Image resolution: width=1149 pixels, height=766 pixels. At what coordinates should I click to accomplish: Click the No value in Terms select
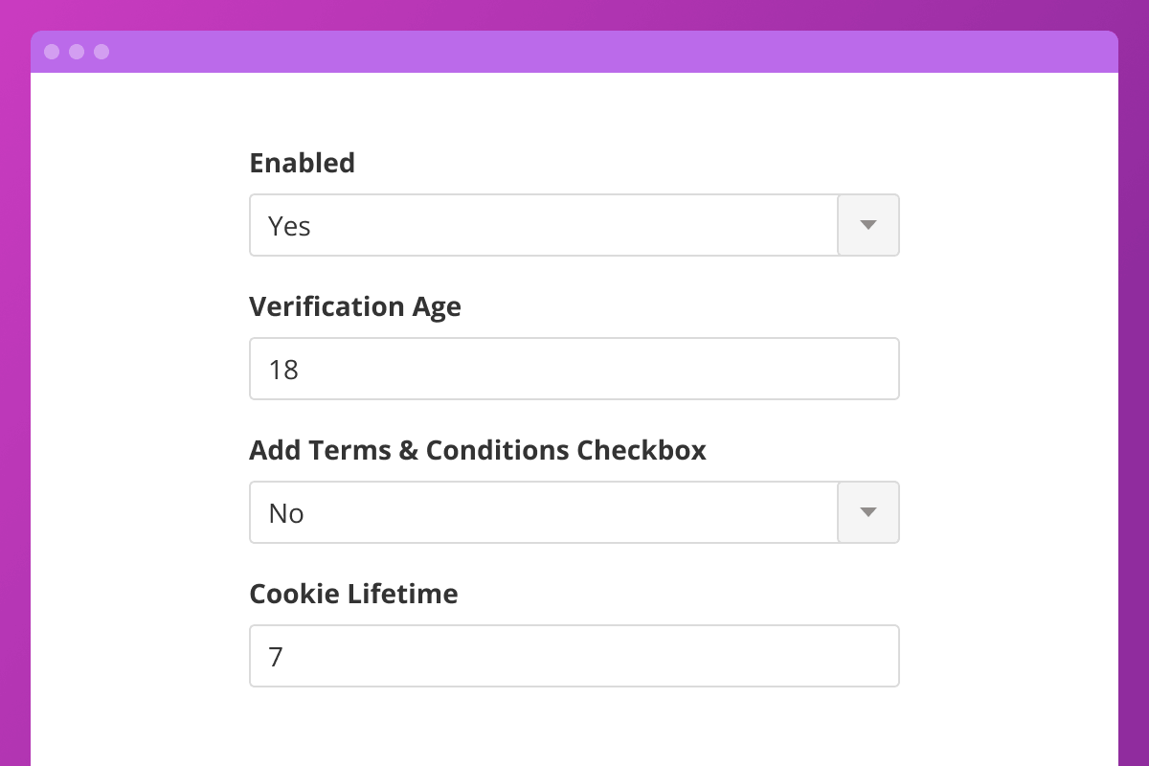click(286, 513)
